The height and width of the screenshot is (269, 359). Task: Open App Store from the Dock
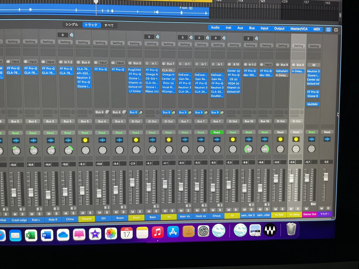tap(173, 232)
